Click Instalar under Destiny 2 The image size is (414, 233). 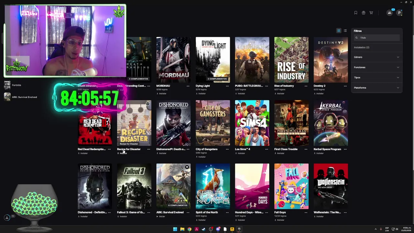[x=319, y=94]
